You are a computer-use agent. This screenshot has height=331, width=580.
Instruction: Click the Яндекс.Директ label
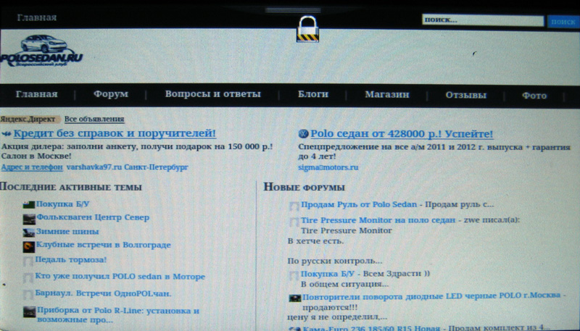(28, 120)
